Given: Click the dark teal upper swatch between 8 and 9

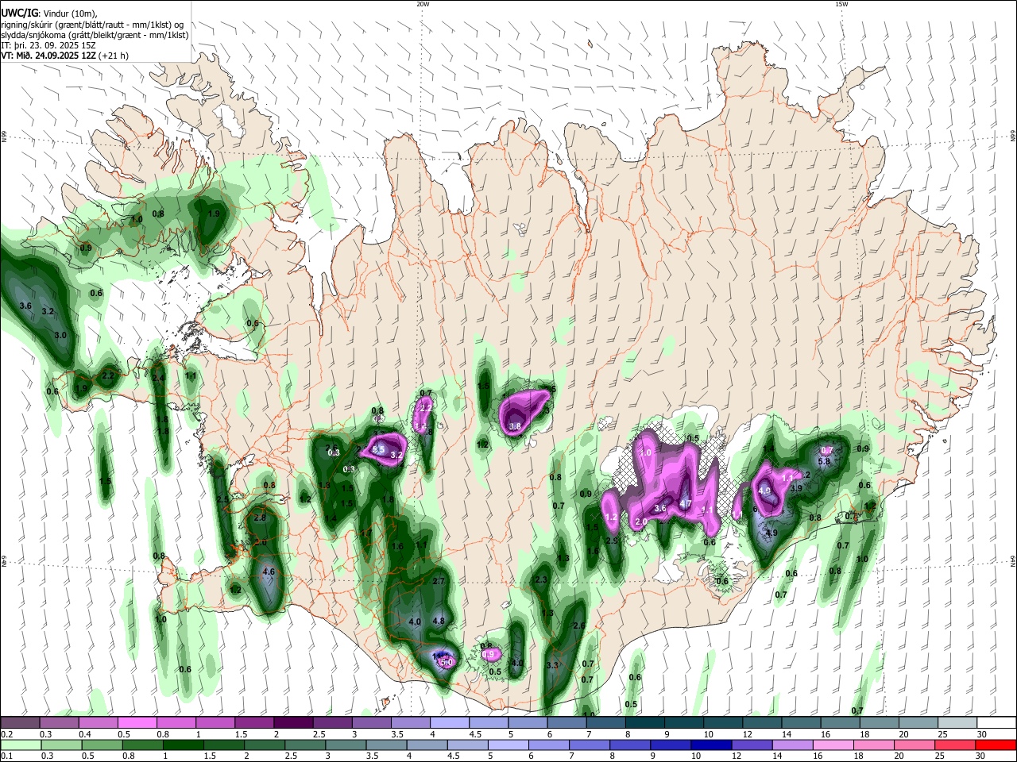Looking at the screenshot, I should click(x=644, y=722).
